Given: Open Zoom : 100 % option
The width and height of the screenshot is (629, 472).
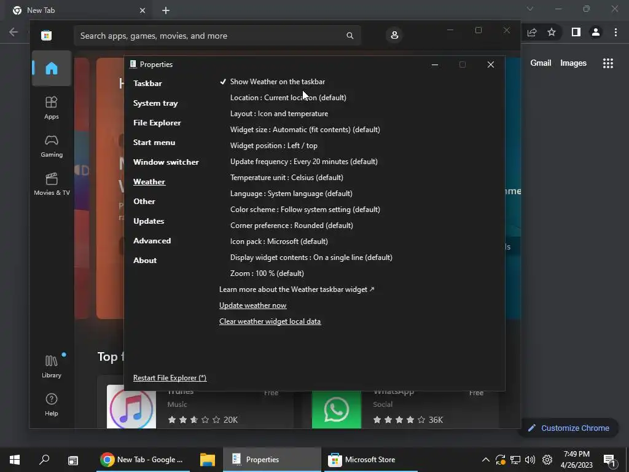Looking at the screenshot, I should click(267, 273).
